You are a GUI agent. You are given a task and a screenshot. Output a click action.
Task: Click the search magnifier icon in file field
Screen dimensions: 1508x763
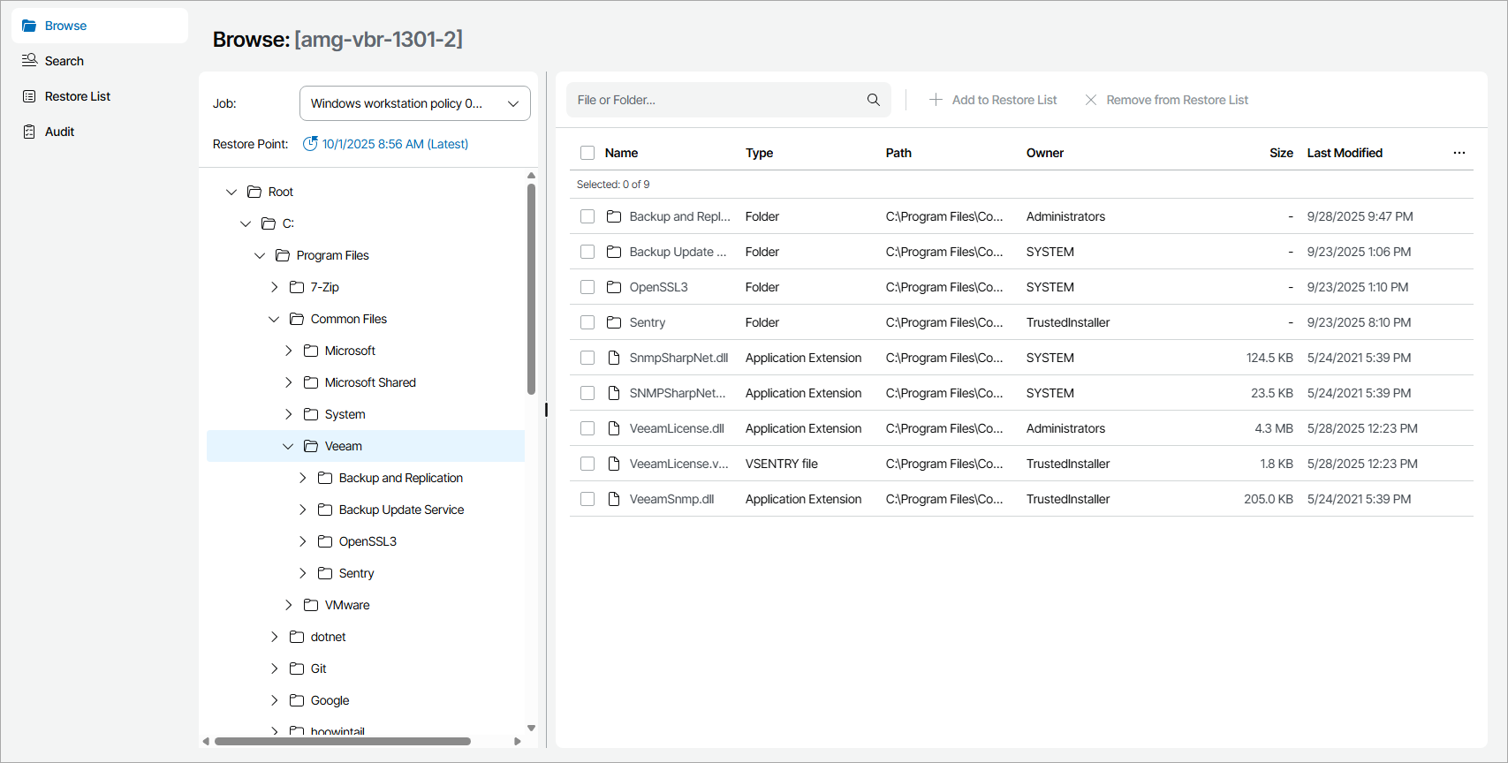[873, 100]
